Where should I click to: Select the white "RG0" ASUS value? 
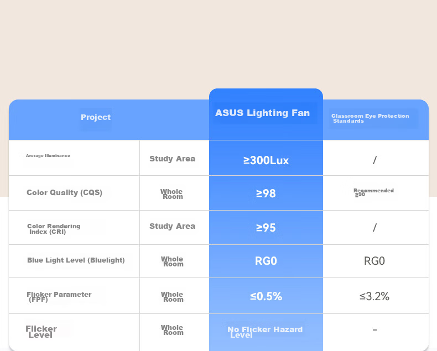pyautogui.click(x=266, y=261)
